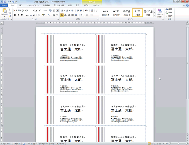Click the vertical scrollbar thumb
Image resolution: width=189 pixels, height=145 pixels.
[x=187, y=63]
